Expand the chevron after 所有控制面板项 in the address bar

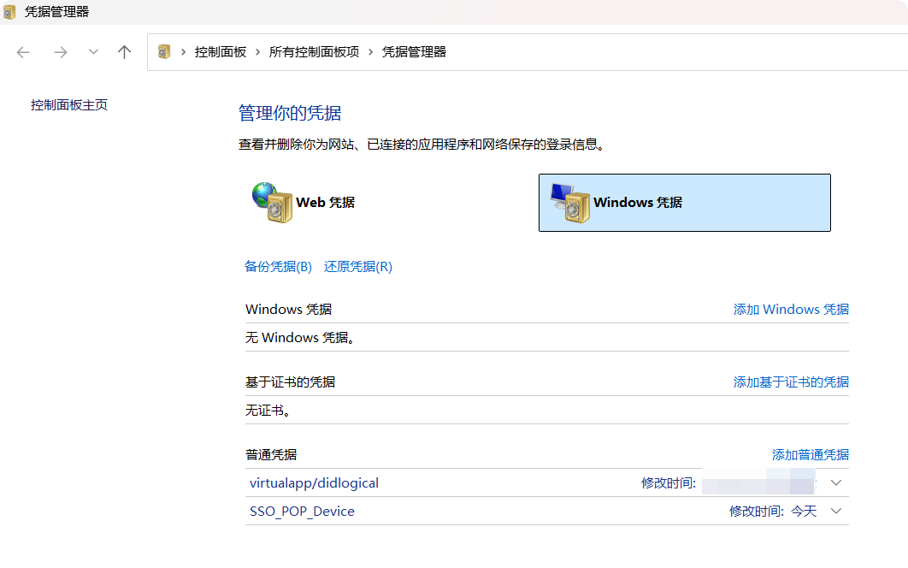pos(370,51)
